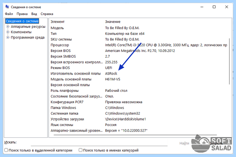Maximize the Сведения о системе window

click(x=214, y=7)
